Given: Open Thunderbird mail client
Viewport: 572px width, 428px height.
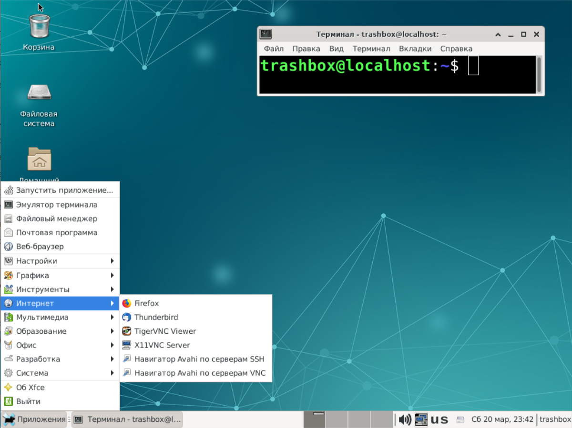Looking at the screenshot, I should (x=156, y=317).
